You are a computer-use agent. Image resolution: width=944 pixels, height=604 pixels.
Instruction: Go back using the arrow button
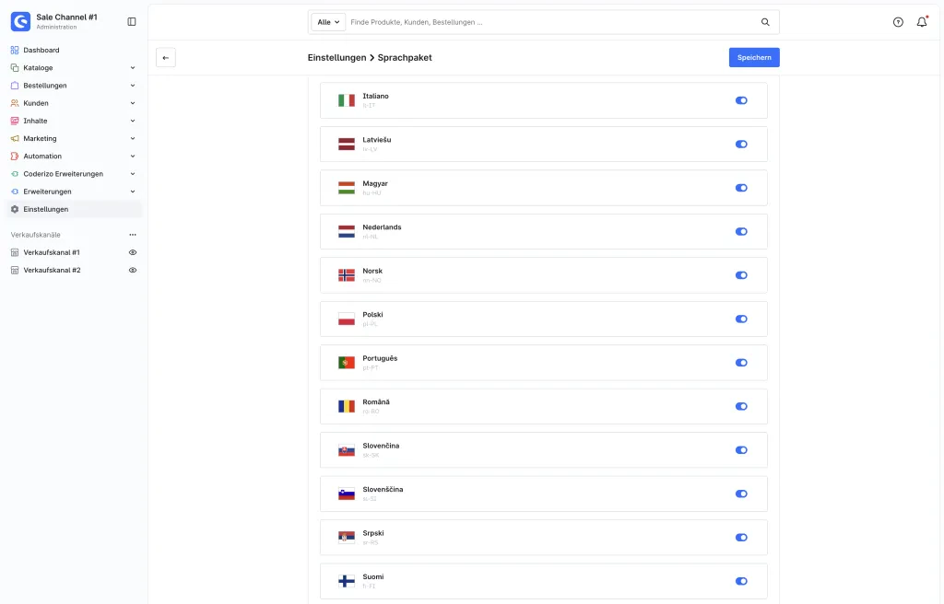(166, 58)
